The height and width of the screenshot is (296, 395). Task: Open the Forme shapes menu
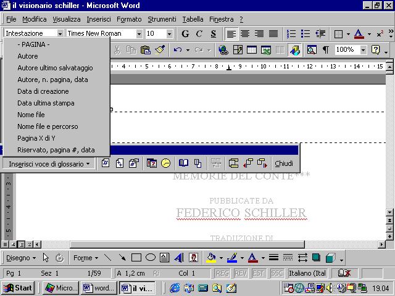pos(86,258)
